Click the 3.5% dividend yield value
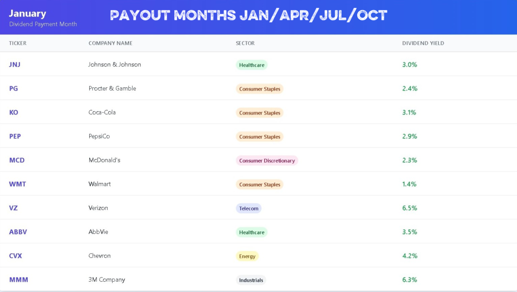 click(x=410, y=232)
